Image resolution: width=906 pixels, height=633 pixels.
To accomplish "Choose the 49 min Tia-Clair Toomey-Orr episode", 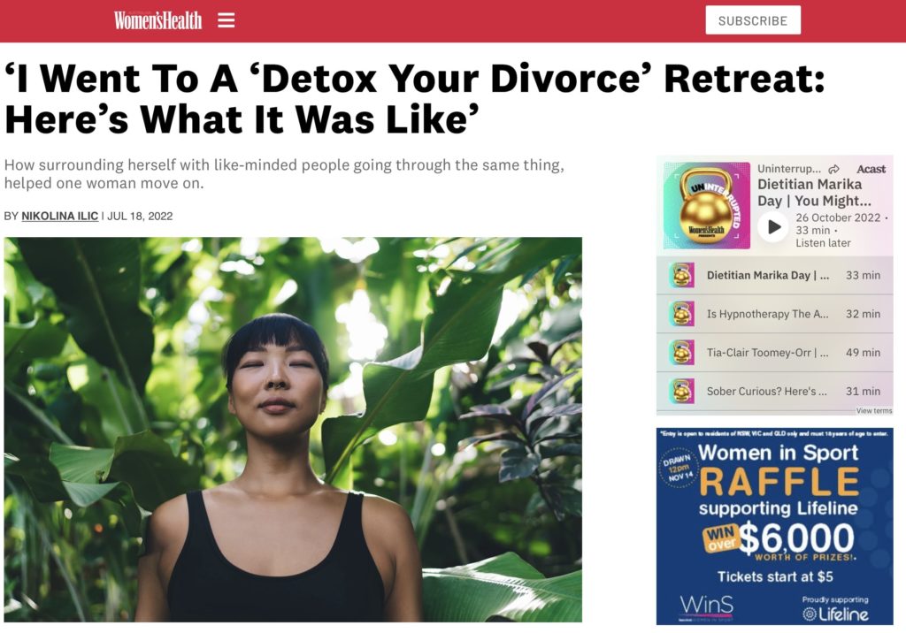I will coord(774,353).
